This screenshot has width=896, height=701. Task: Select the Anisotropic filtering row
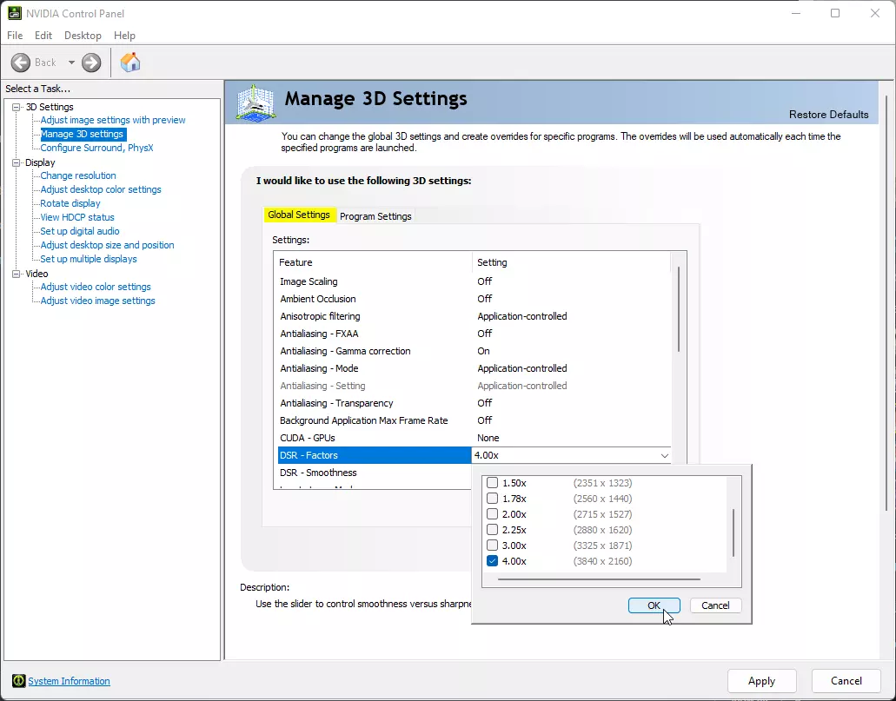pos(473,316)
